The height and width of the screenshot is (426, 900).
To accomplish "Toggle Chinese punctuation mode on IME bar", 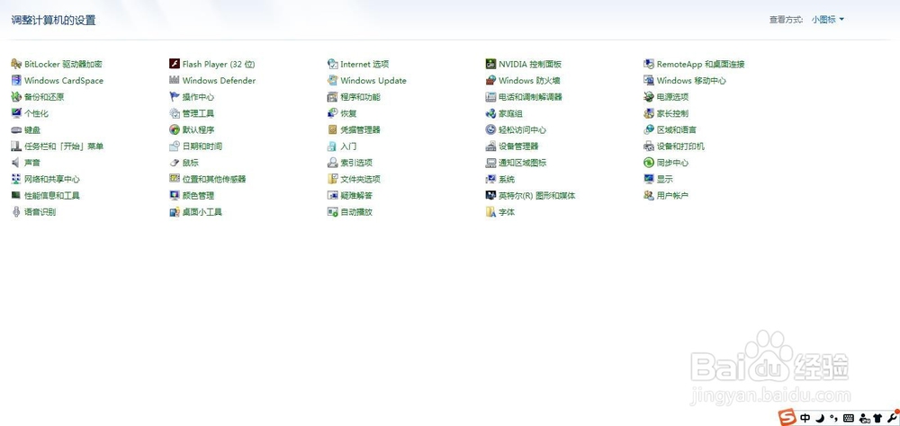I will tap(832, 418).
